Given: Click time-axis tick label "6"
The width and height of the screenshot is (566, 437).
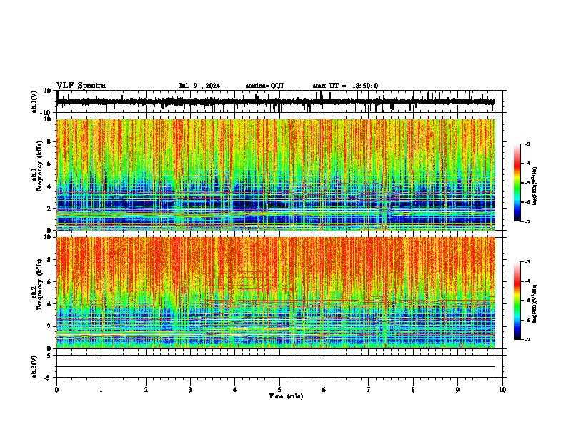Looking at the screenshot, I should (x=324, y=390).
